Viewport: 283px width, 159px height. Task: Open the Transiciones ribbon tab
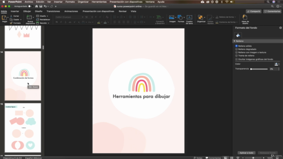click(53, 11)
